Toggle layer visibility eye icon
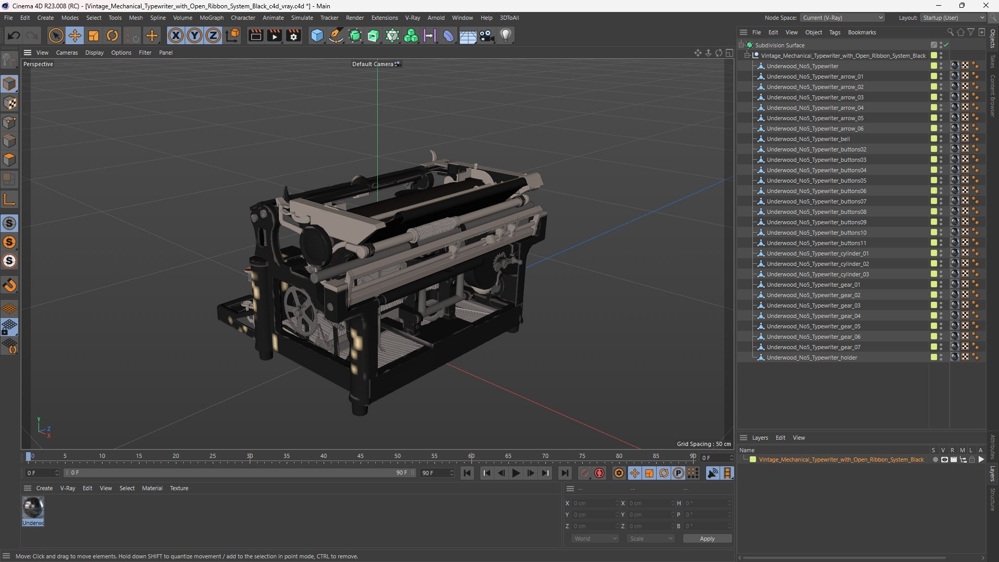Image resolution: width=999 pixels, height=562 pixels. pos(944,459)
